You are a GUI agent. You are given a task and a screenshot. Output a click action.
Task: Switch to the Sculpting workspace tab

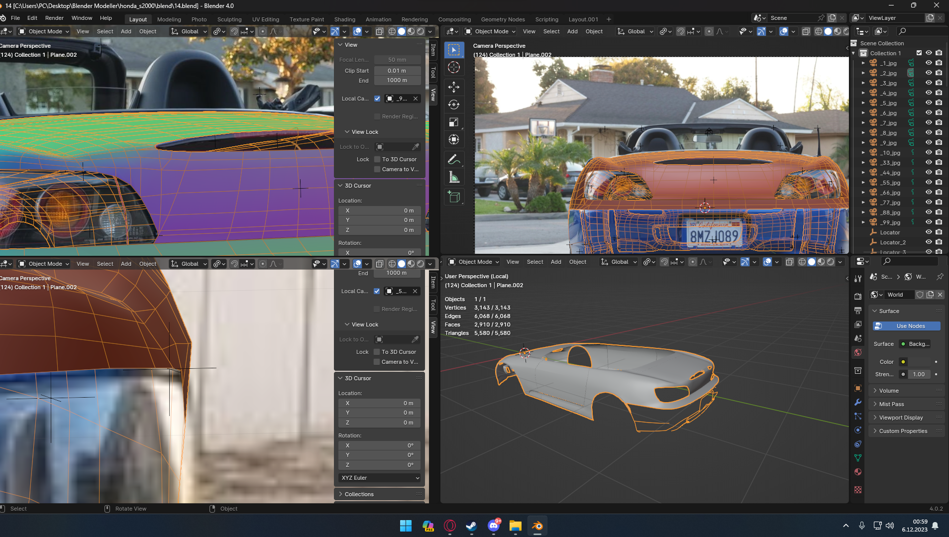[229, 19]
